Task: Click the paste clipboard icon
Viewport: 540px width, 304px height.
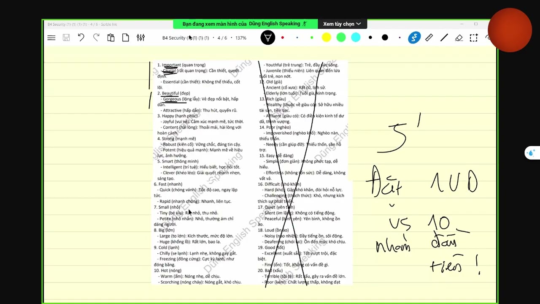Action: click(x=111, y=38)
